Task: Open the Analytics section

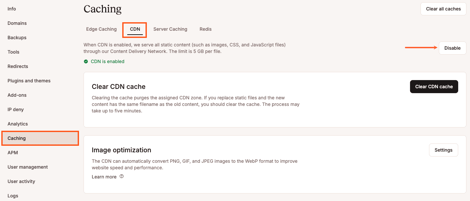Action: point(18,124)
